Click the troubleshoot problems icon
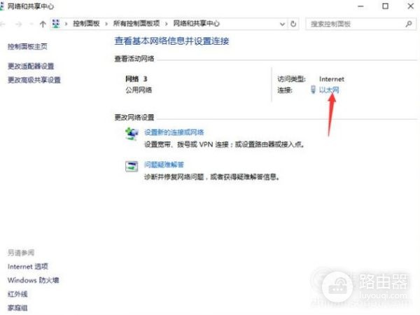Screen dimensions: 420x315 point(132,167)
